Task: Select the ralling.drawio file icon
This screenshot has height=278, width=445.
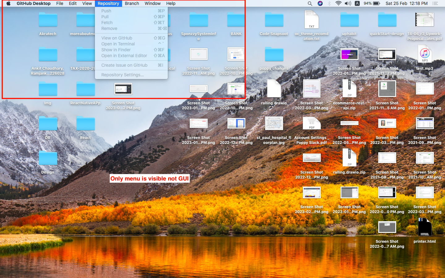Action: coord(274,89)
